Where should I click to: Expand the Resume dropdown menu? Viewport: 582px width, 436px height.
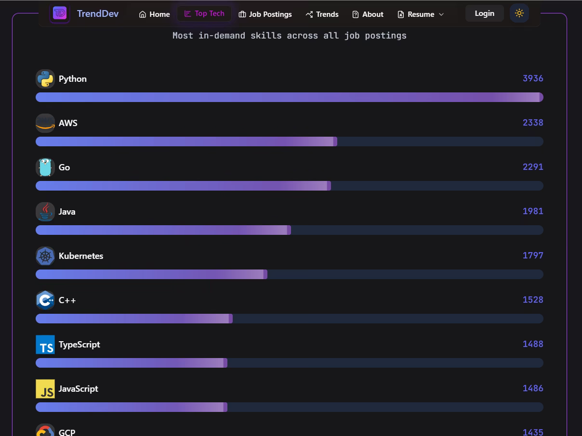coord(421,14)
